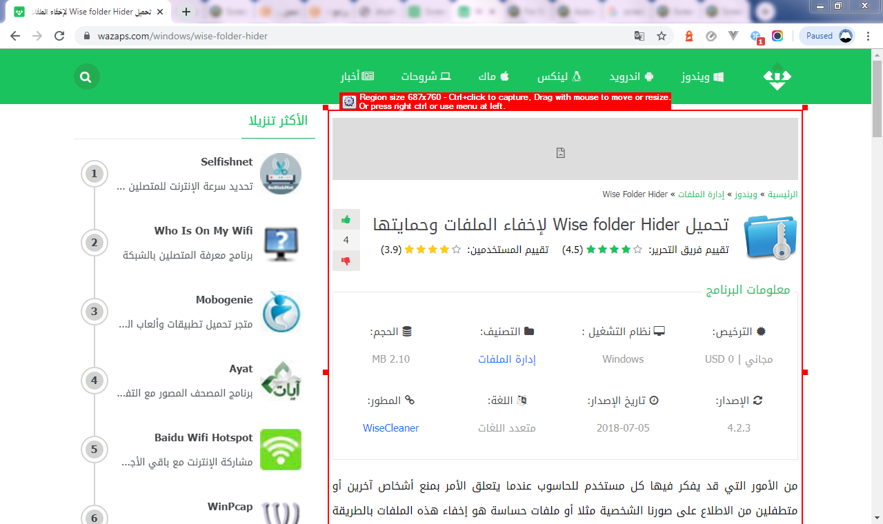Screen dimensions: 883x524
Task: Open the ويندوز nav menu item
Action: (x=702, y=77)
